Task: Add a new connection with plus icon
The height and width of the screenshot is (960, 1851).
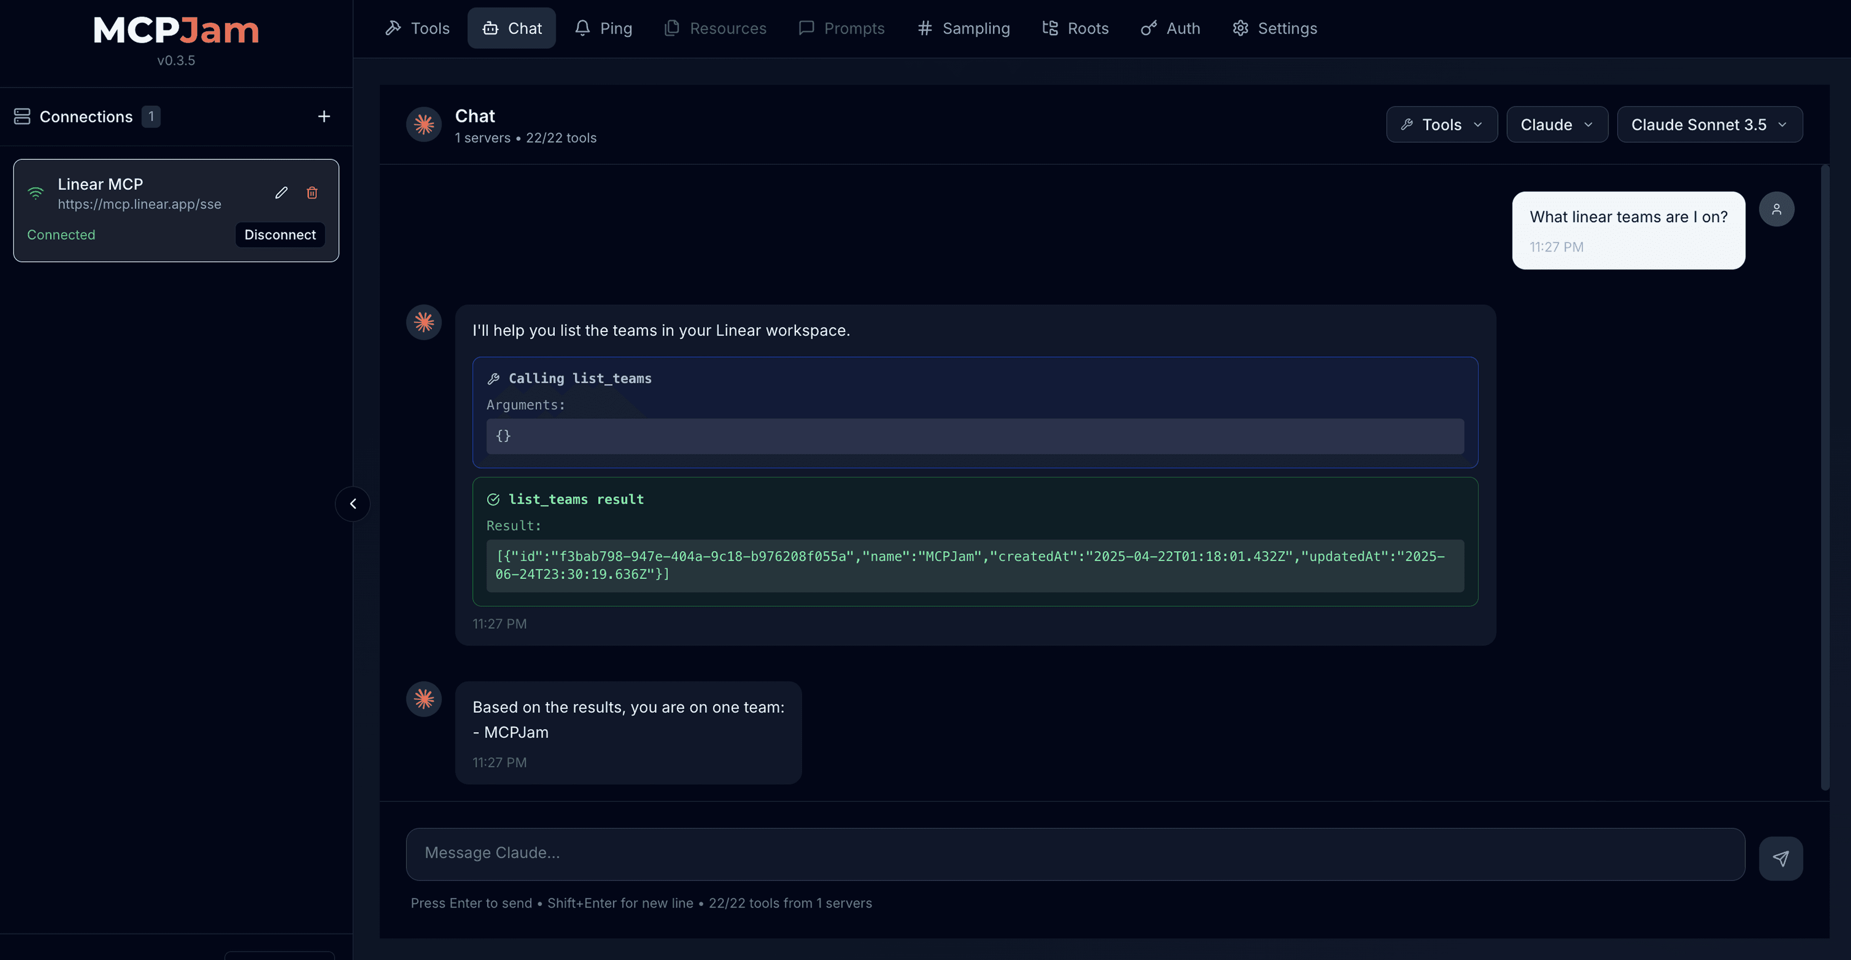Action: (324, 117)
